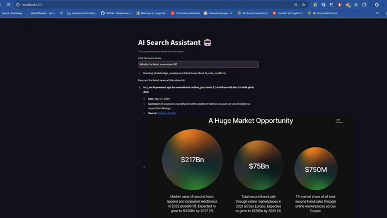This screenshot has width=387, height=218.
Task: Open the Search | Mendeley bookmark
Action: [x=11, y=13]
